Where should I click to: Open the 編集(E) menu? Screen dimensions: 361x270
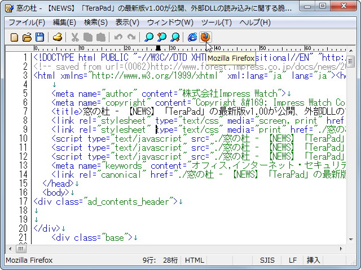64,22
